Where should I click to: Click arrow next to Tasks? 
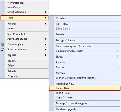click(46, 18)
